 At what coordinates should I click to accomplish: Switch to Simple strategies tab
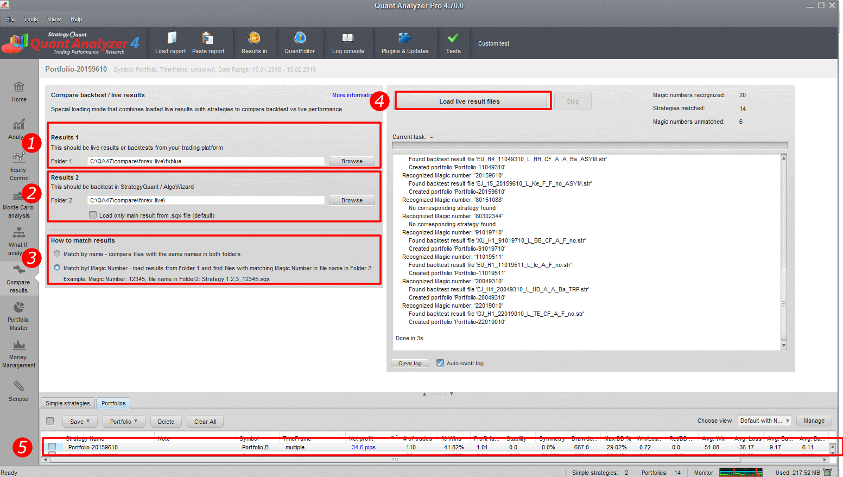pyautogui.click(x=68, y=403)
